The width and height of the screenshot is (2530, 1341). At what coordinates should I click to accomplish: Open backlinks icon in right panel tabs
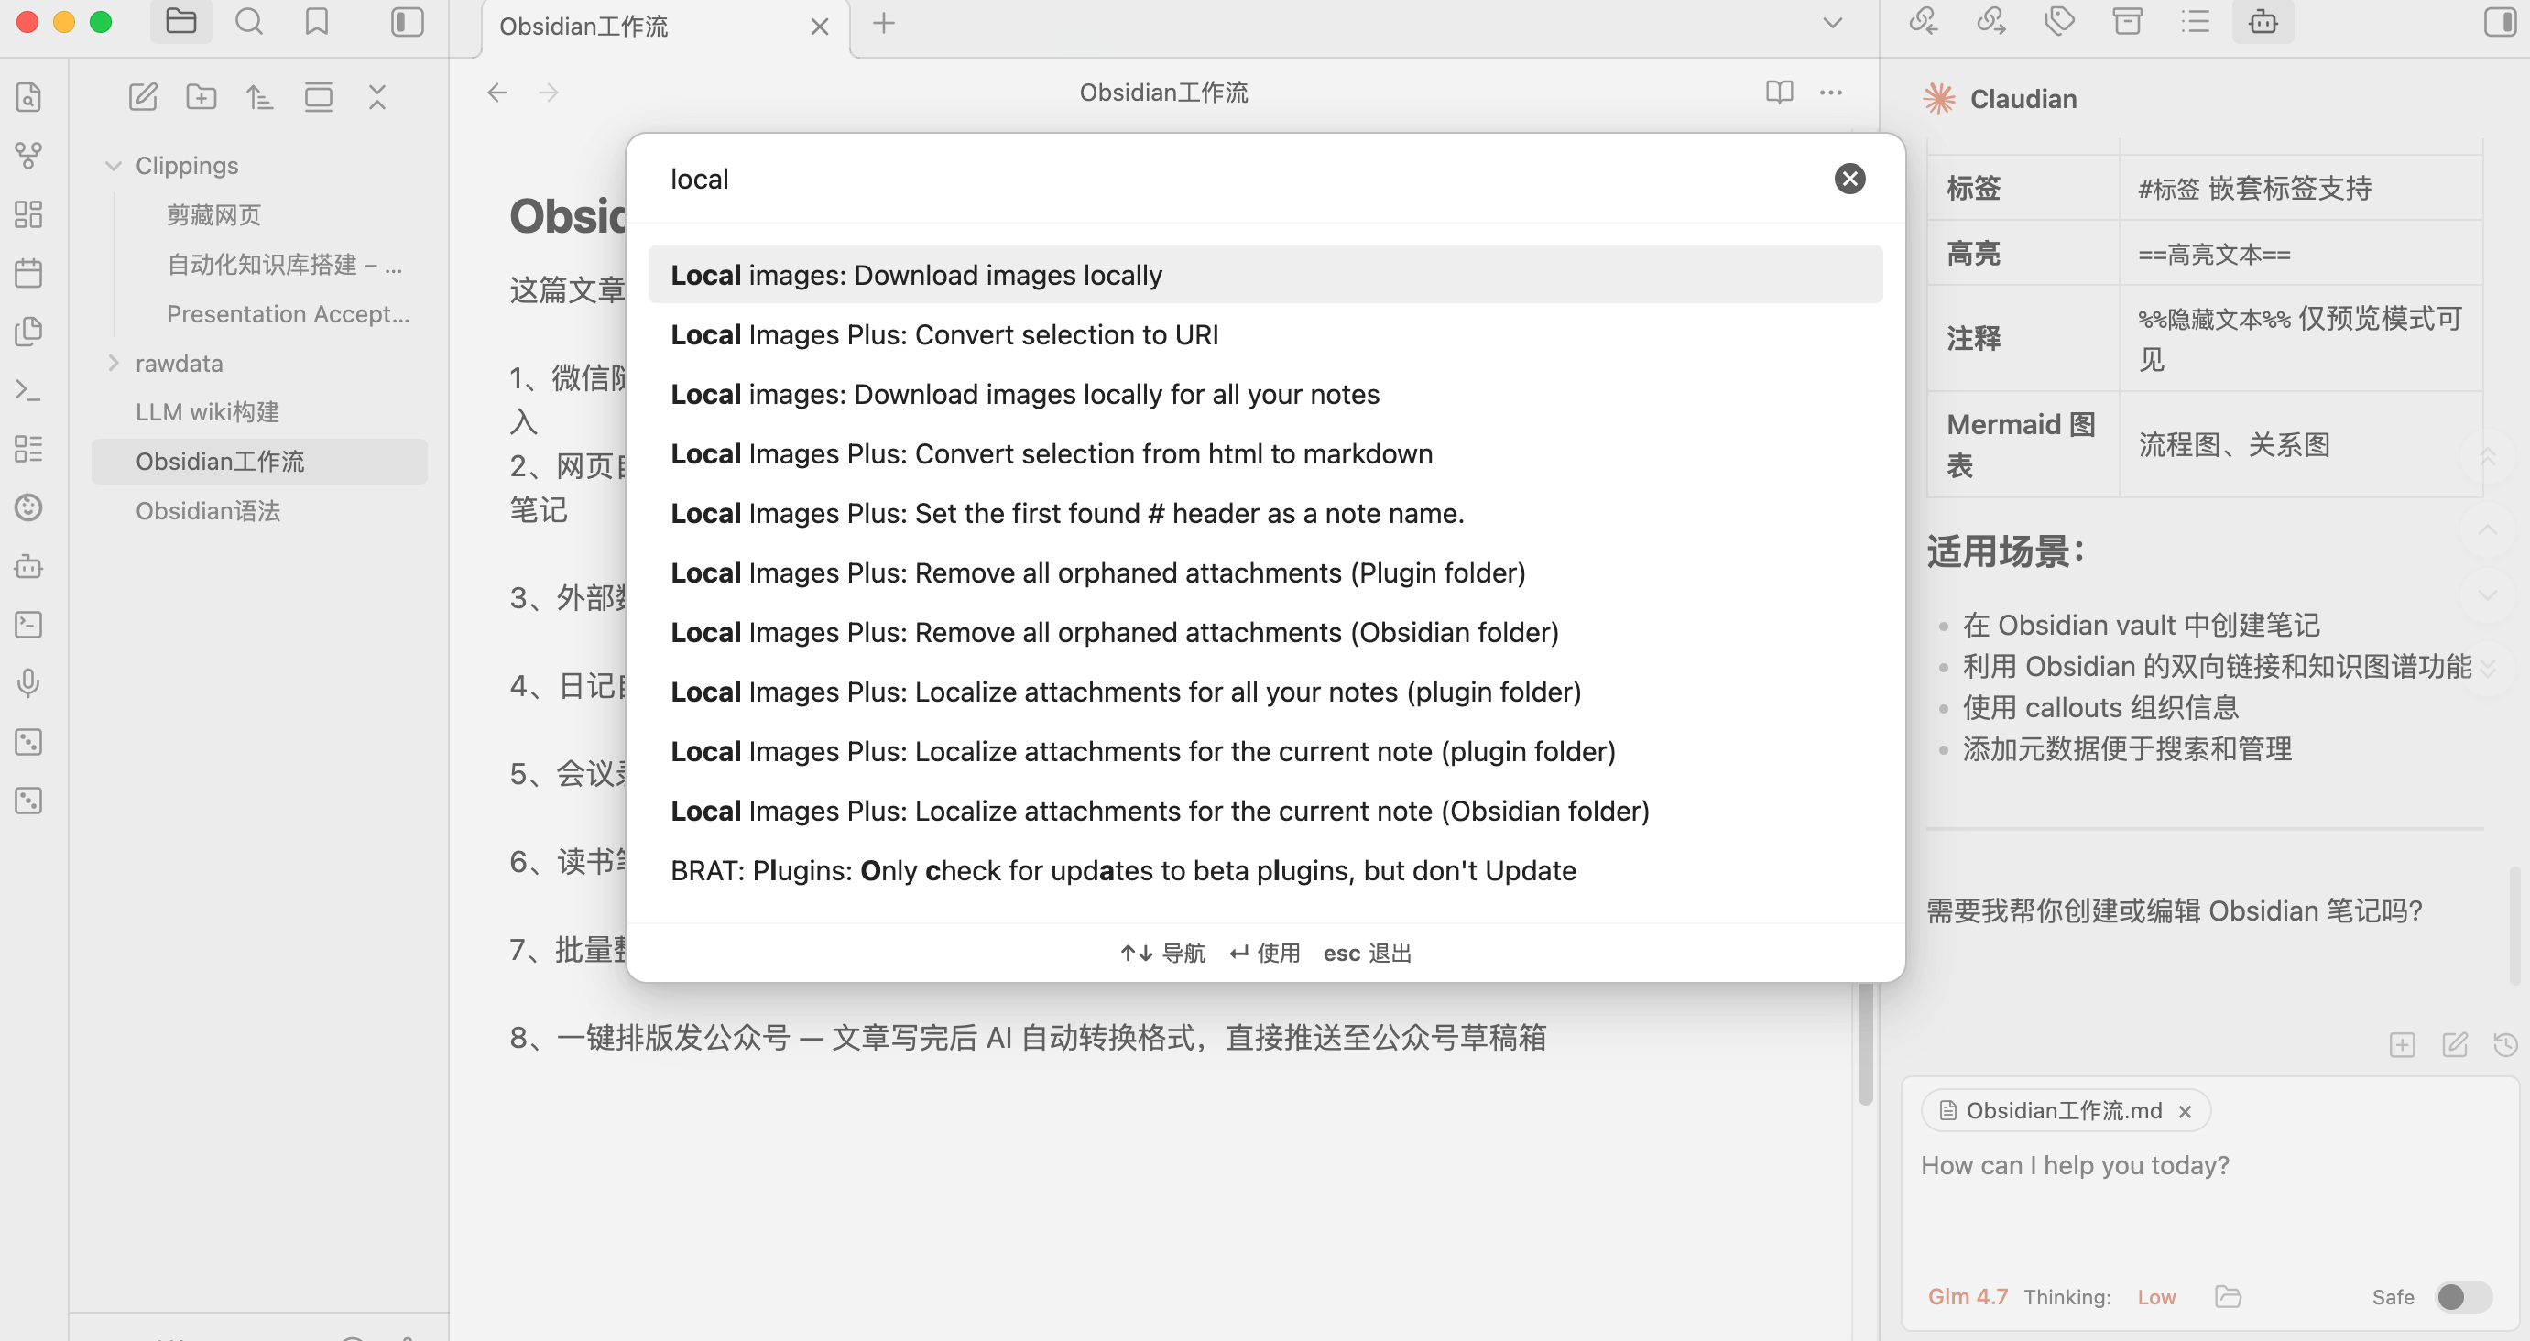[x=1923, y=22]
